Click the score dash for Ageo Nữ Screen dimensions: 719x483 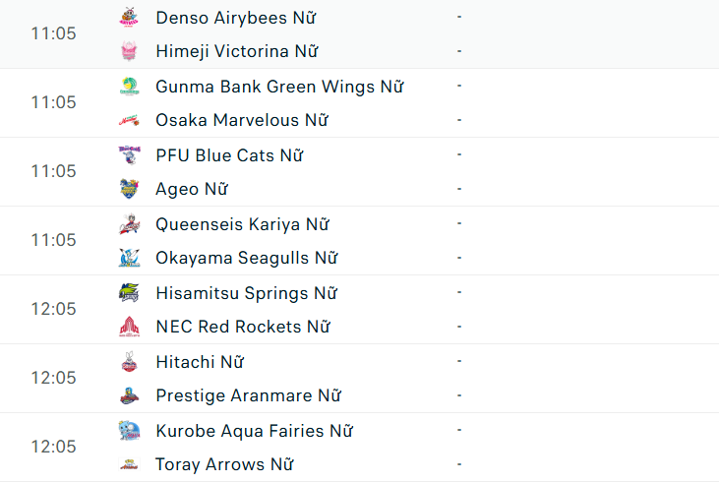coord(459,189)
